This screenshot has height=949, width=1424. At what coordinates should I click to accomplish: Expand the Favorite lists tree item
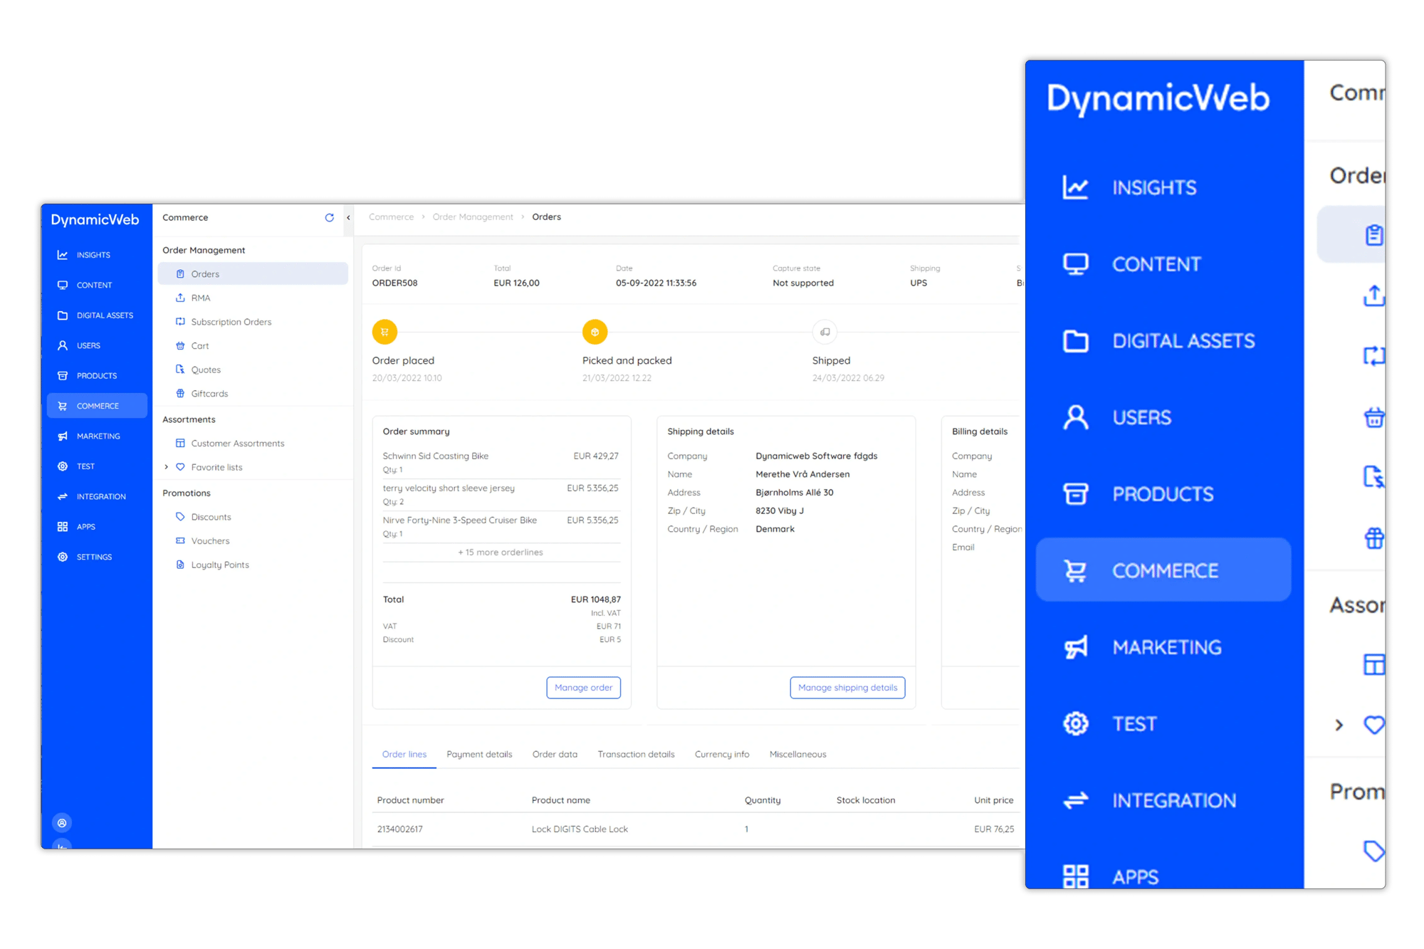click(x=167, y=467)
